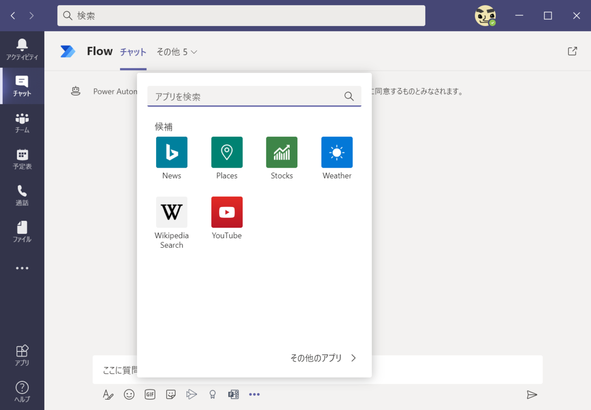Go back with the left arrow
Viewport: 591px width, 410px height.
[13, 16]
